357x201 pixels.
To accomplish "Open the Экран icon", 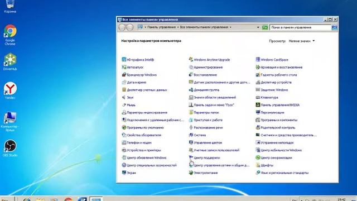I will pyautogui.click(x=124, y=173).
